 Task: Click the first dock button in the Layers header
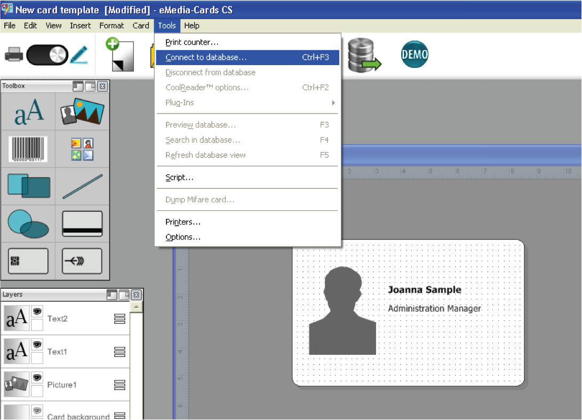pos(111,295)
